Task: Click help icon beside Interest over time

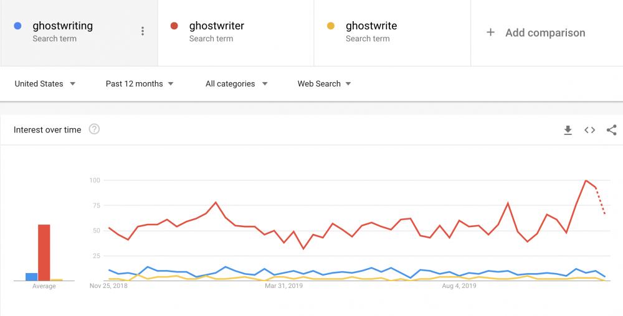Action: [x=94, y=129]
